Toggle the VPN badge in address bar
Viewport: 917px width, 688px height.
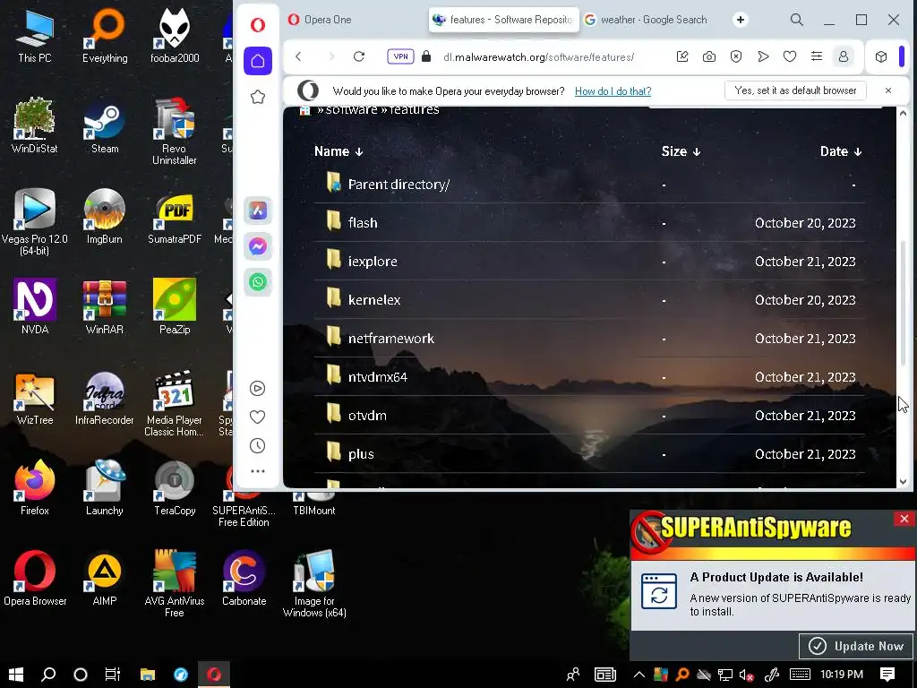(x=400, y=56)
